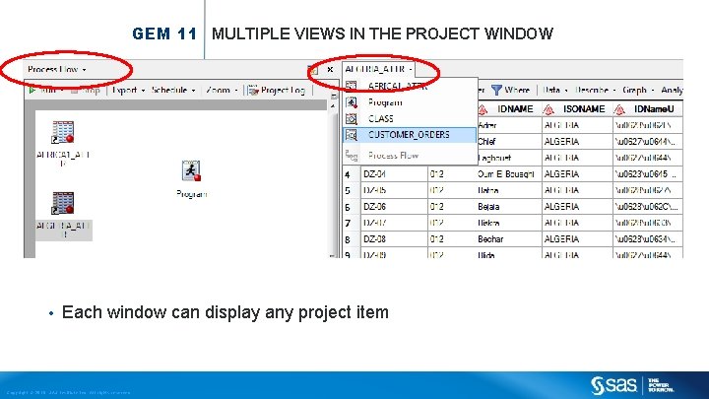Click cell DZ-04
Screen dimensions: 709x399
click(394, 174)
